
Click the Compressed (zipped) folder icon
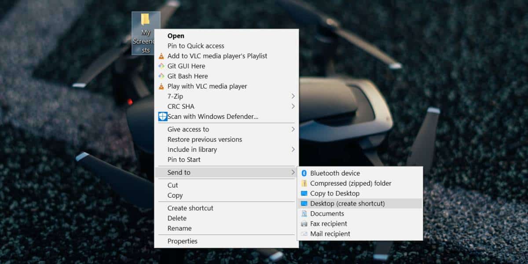304,183
